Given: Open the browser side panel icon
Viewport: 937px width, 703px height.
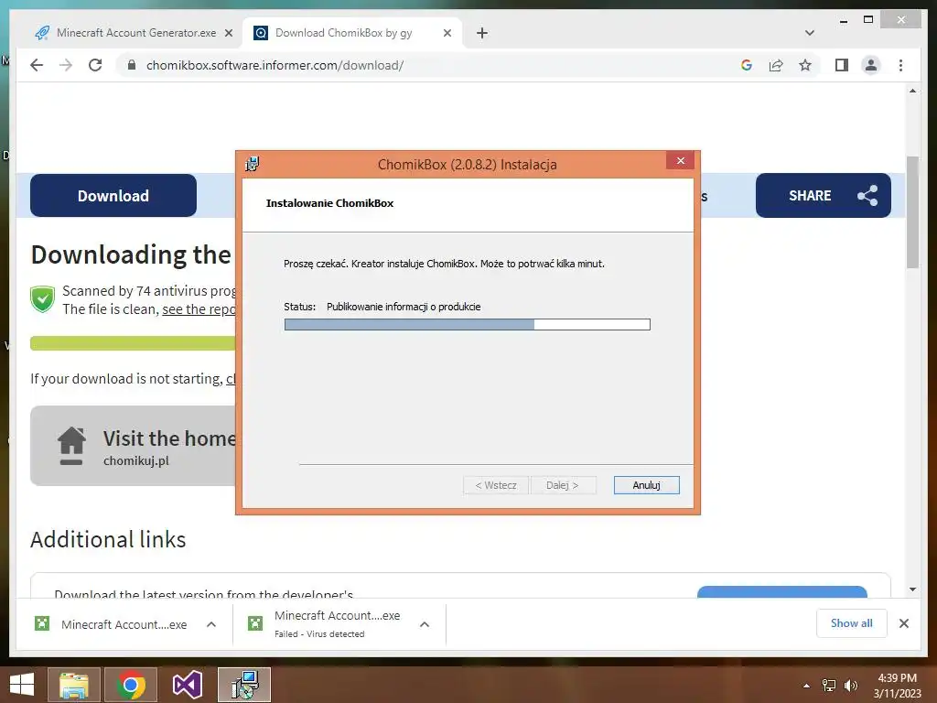Looking at the screenshot, I should 842,65.
